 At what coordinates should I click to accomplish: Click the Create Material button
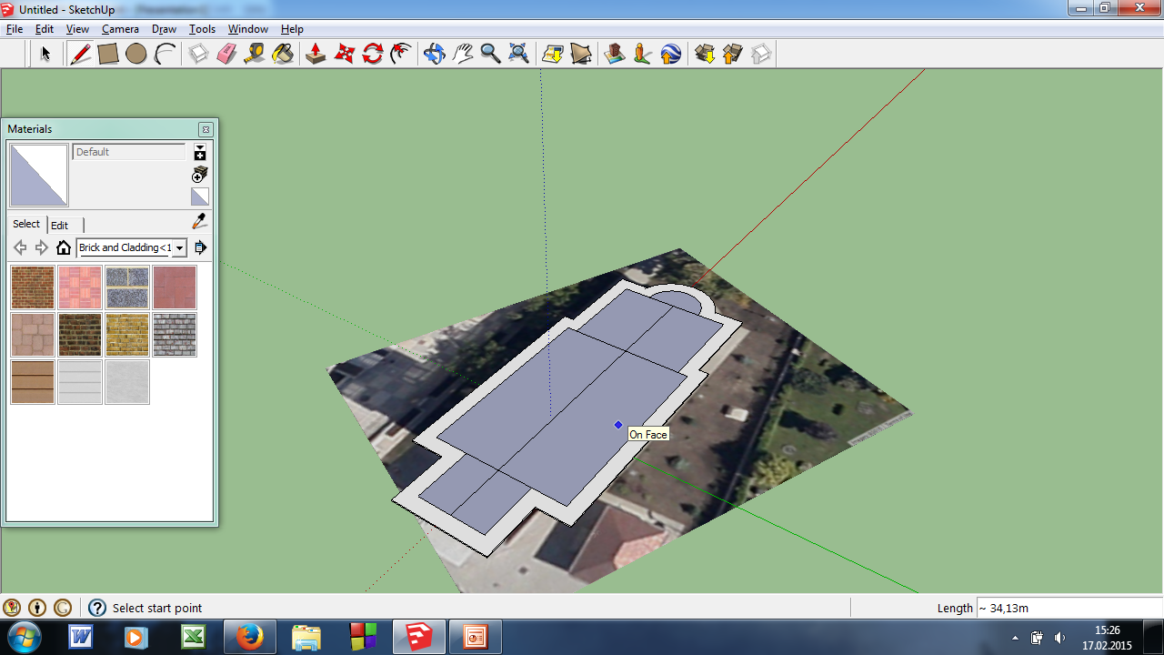point(200,174)
